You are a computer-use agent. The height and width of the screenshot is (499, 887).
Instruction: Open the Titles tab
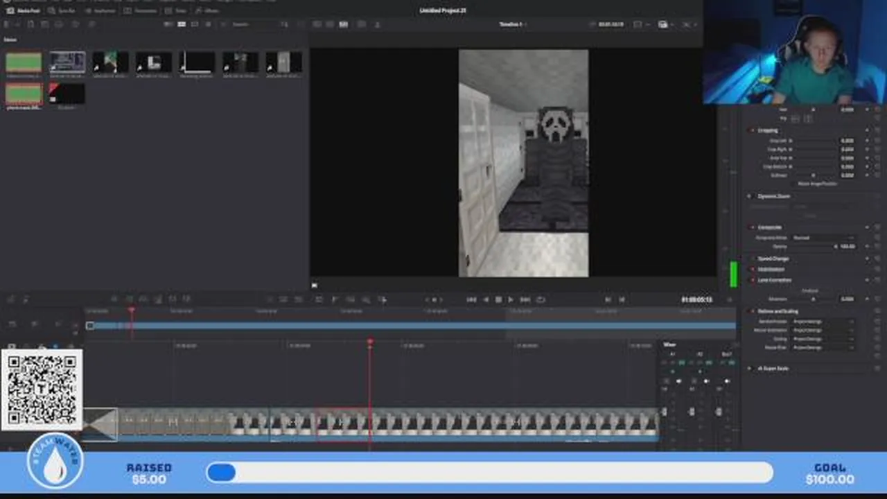pos(177,11)
